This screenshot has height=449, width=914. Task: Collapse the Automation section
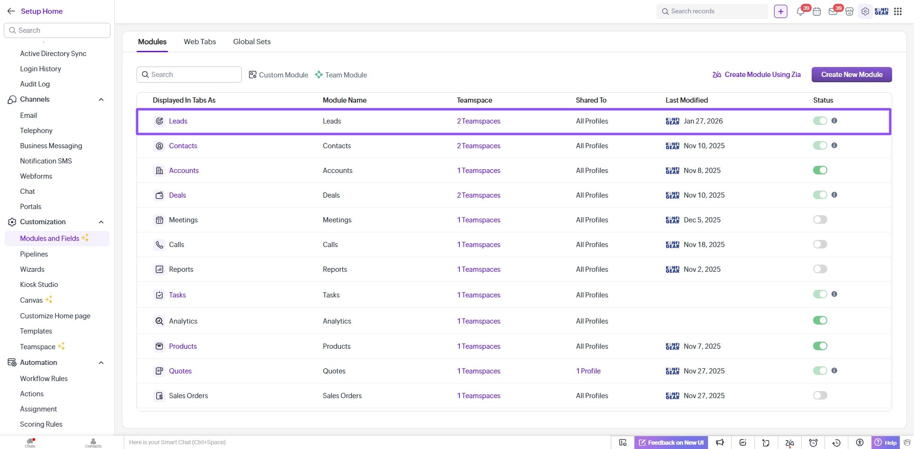pos(101,363)
